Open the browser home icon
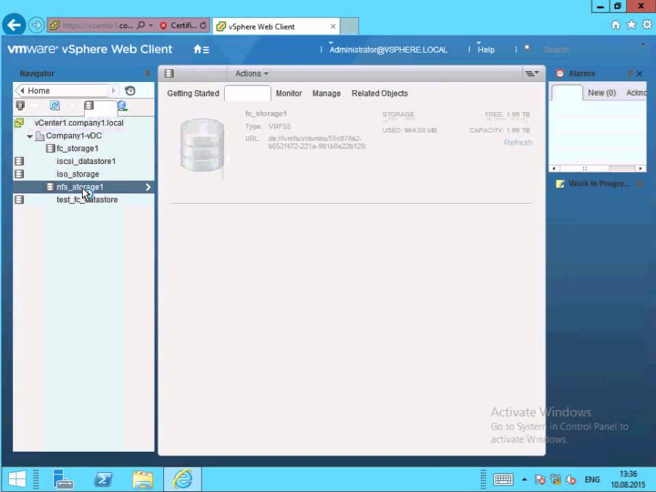The image size is (656, 492). [x=616, y=25]
